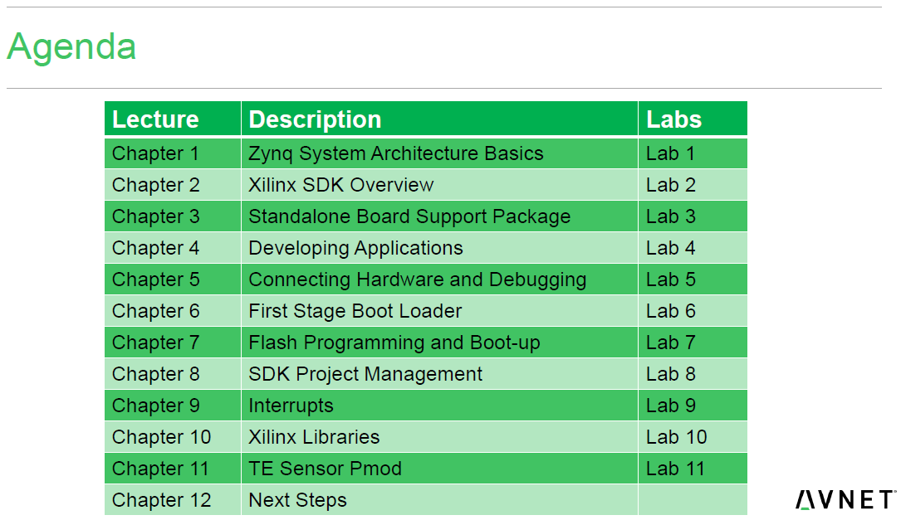
Task: Select the "Chapter 4" cell
Action: pyautogui.click(x=173, y=248)
